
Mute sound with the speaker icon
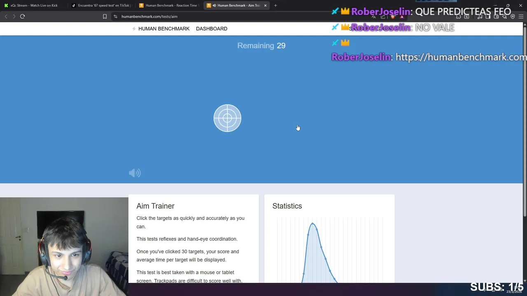[135, 173]
